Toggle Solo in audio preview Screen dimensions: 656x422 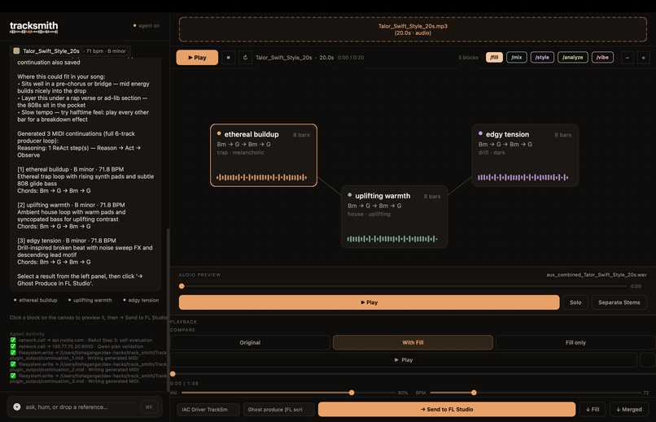pos(575,302)
